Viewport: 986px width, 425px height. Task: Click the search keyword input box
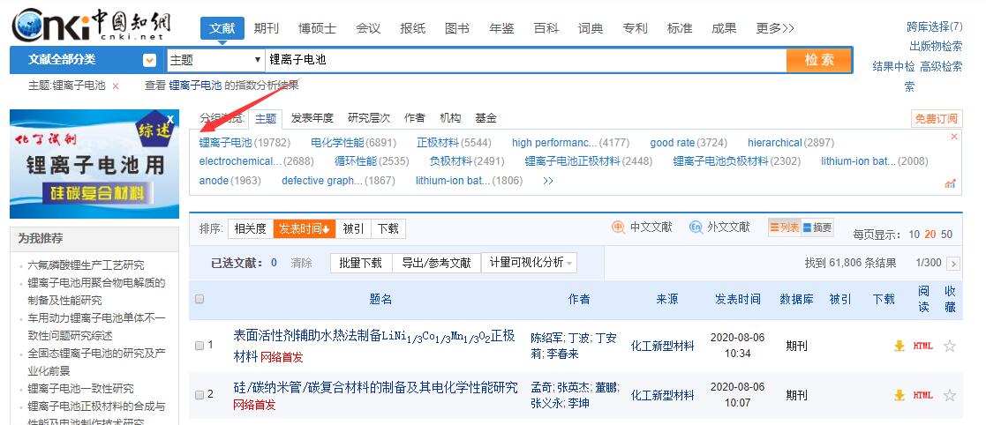(x=525, y=60)
